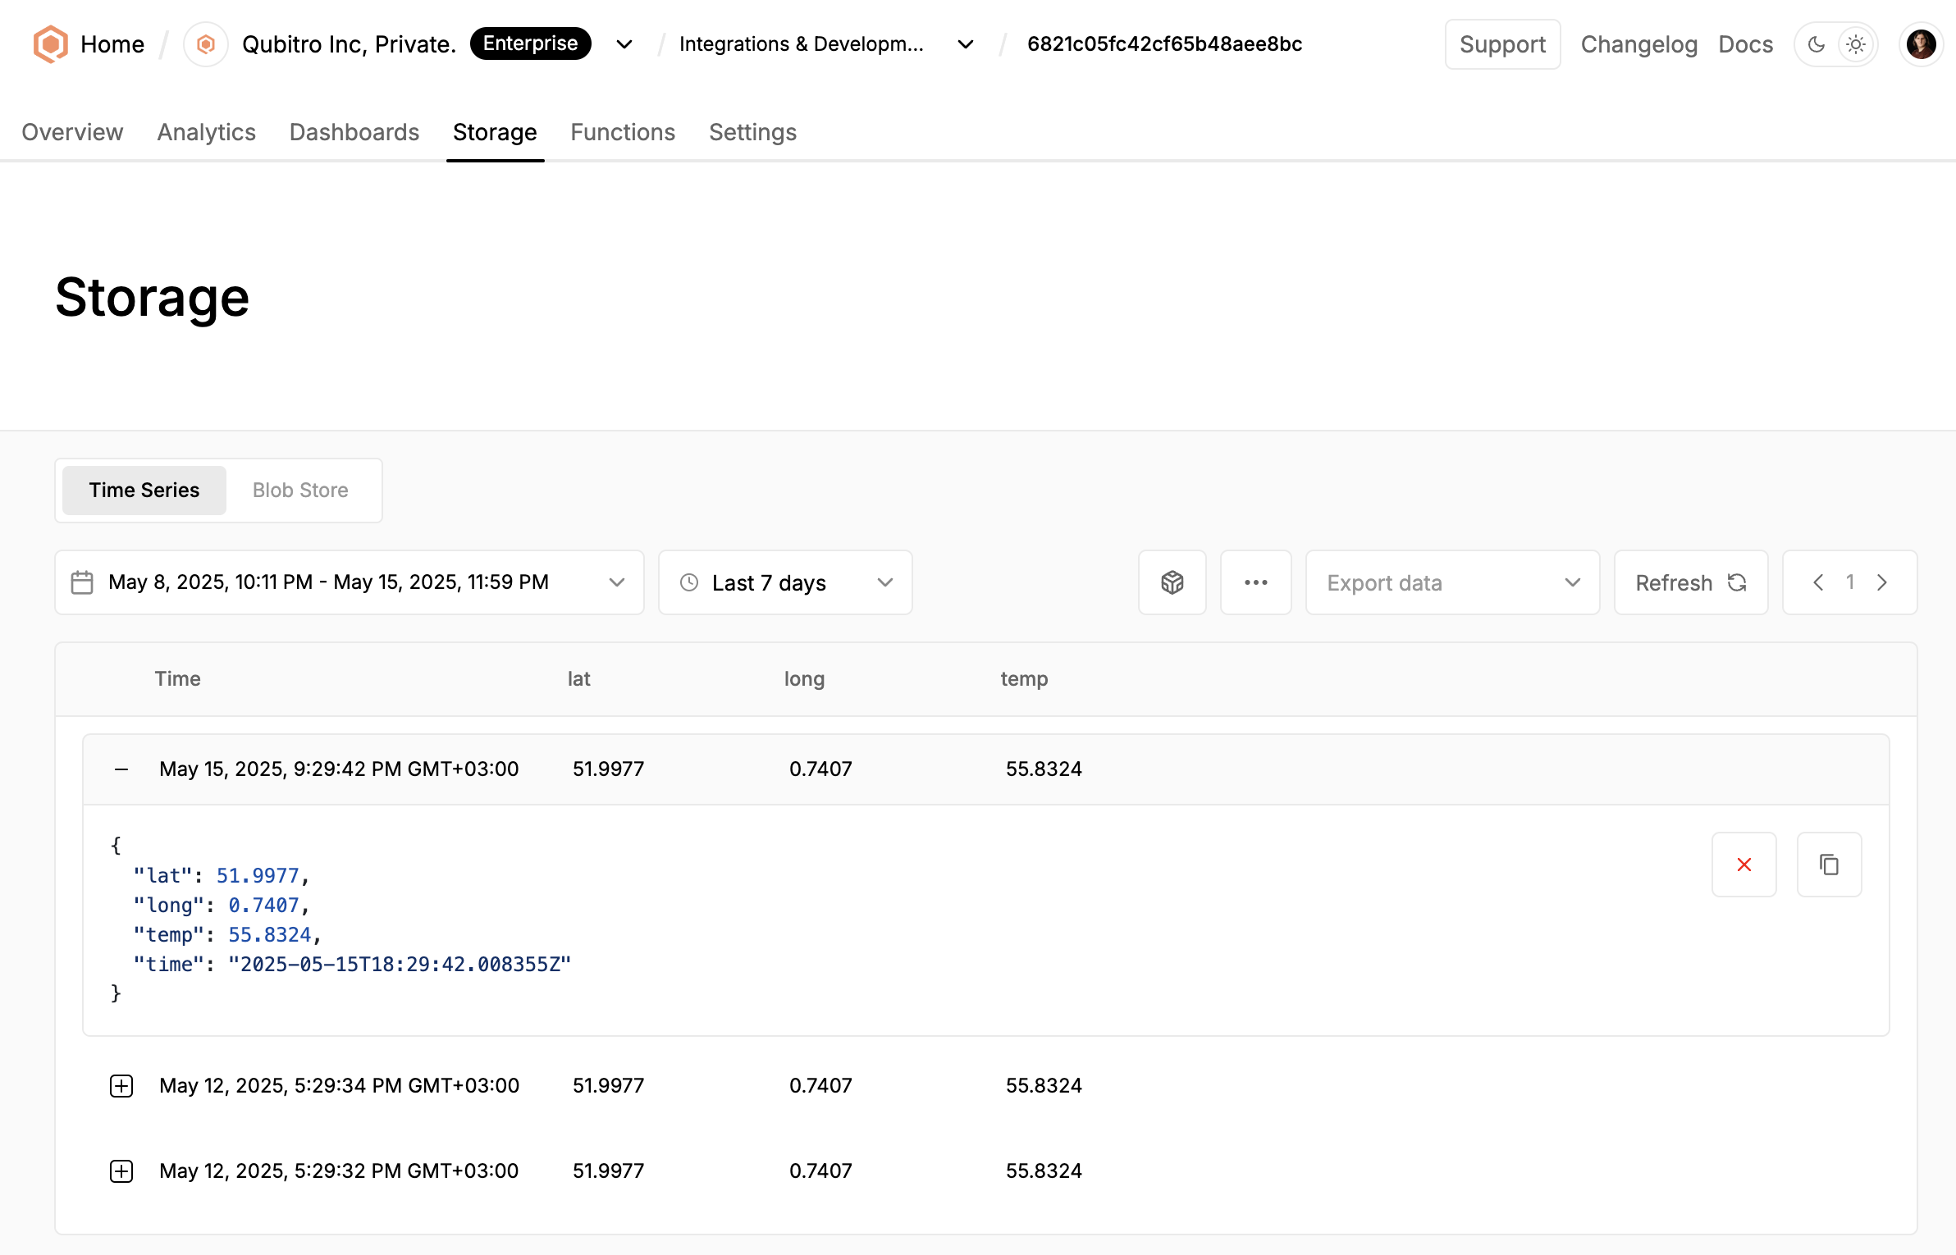Click the Qubitro hexagon logo

pyautogui.click(x=50, y=44)
